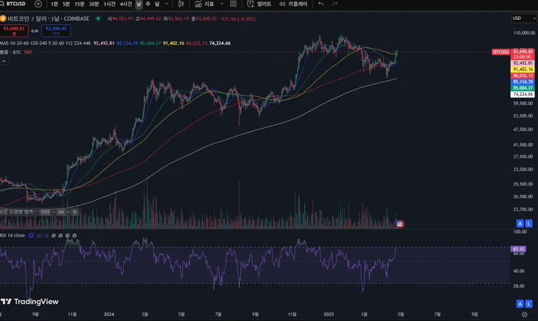Viewport: 538px width, 321px height.
Task: Click the add symbol plus icon
Action: 38,4
